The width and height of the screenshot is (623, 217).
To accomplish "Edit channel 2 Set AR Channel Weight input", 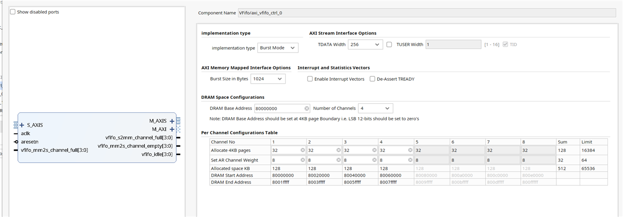I will 324,160.
